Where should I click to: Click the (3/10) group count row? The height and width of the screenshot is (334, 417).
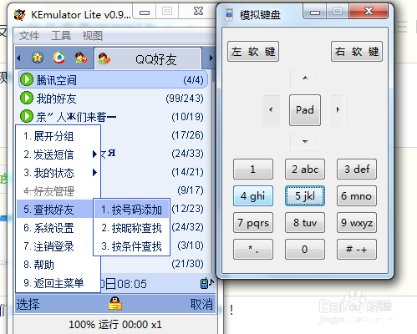coord(191,245)
